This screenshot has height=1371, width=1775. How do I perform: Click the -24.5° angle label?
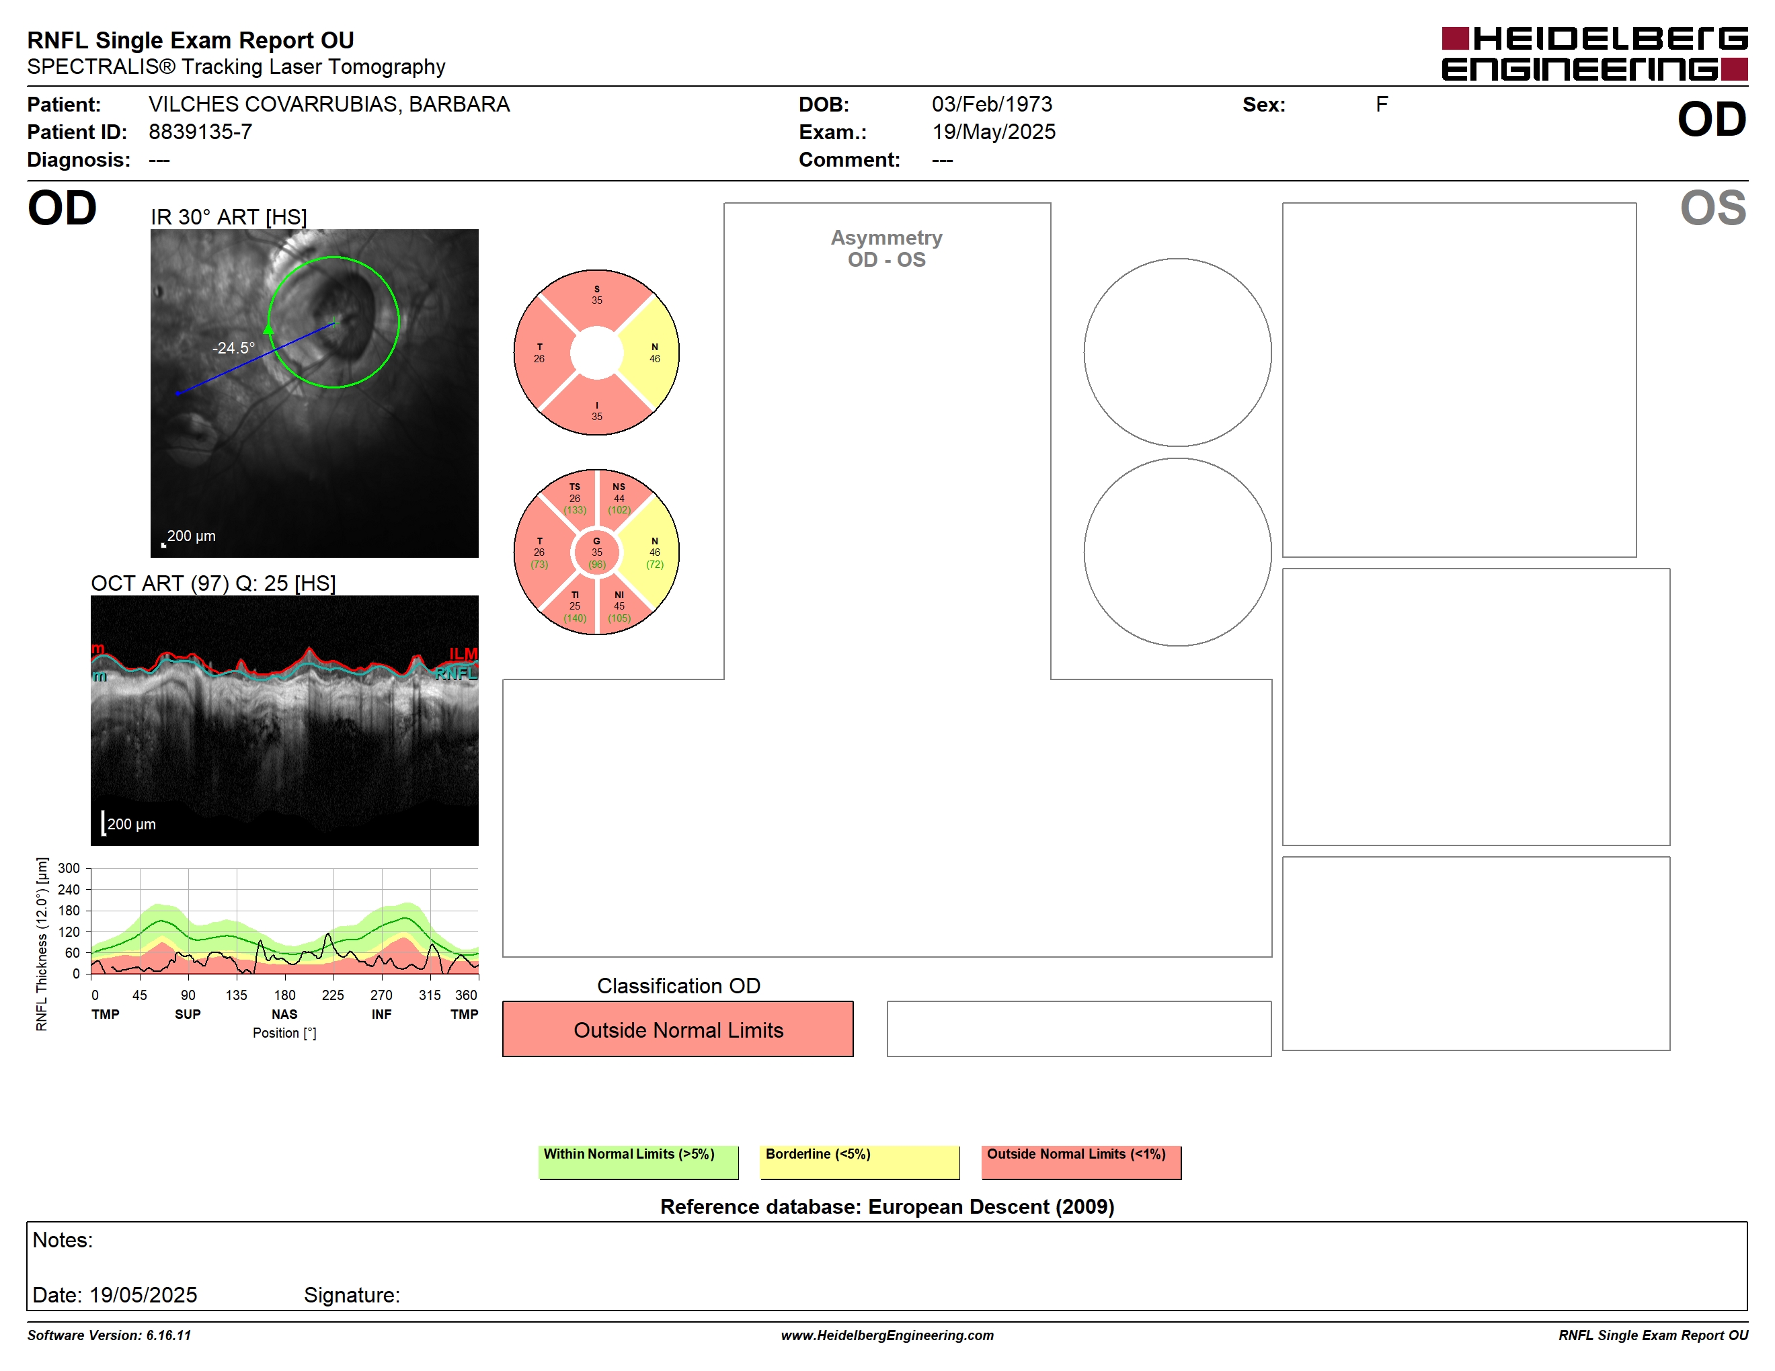coord(233,347)
